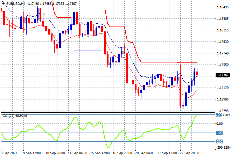Click the CCI top value label 117.4509
This screenshot has height=157, width=231.
point(223,115)
